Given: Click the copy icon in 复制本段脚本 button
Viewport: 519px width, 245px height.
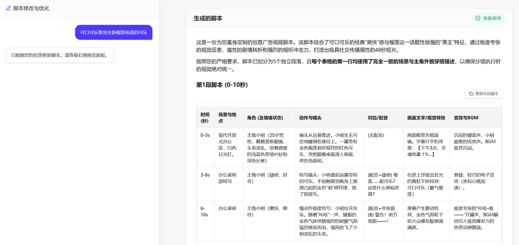Looking at the screenshot, I should pyautogui.click(x=471, y=94).
